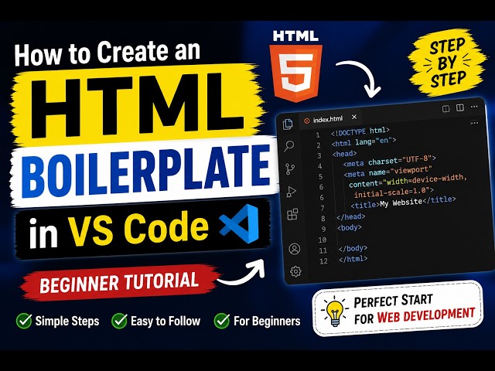Click line number 12 in the gutter

(323, 261)
